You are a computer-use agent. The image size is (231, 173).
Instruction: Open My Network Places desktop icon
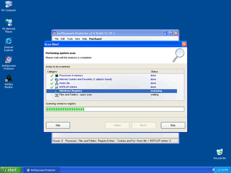(x=8, y=23)
